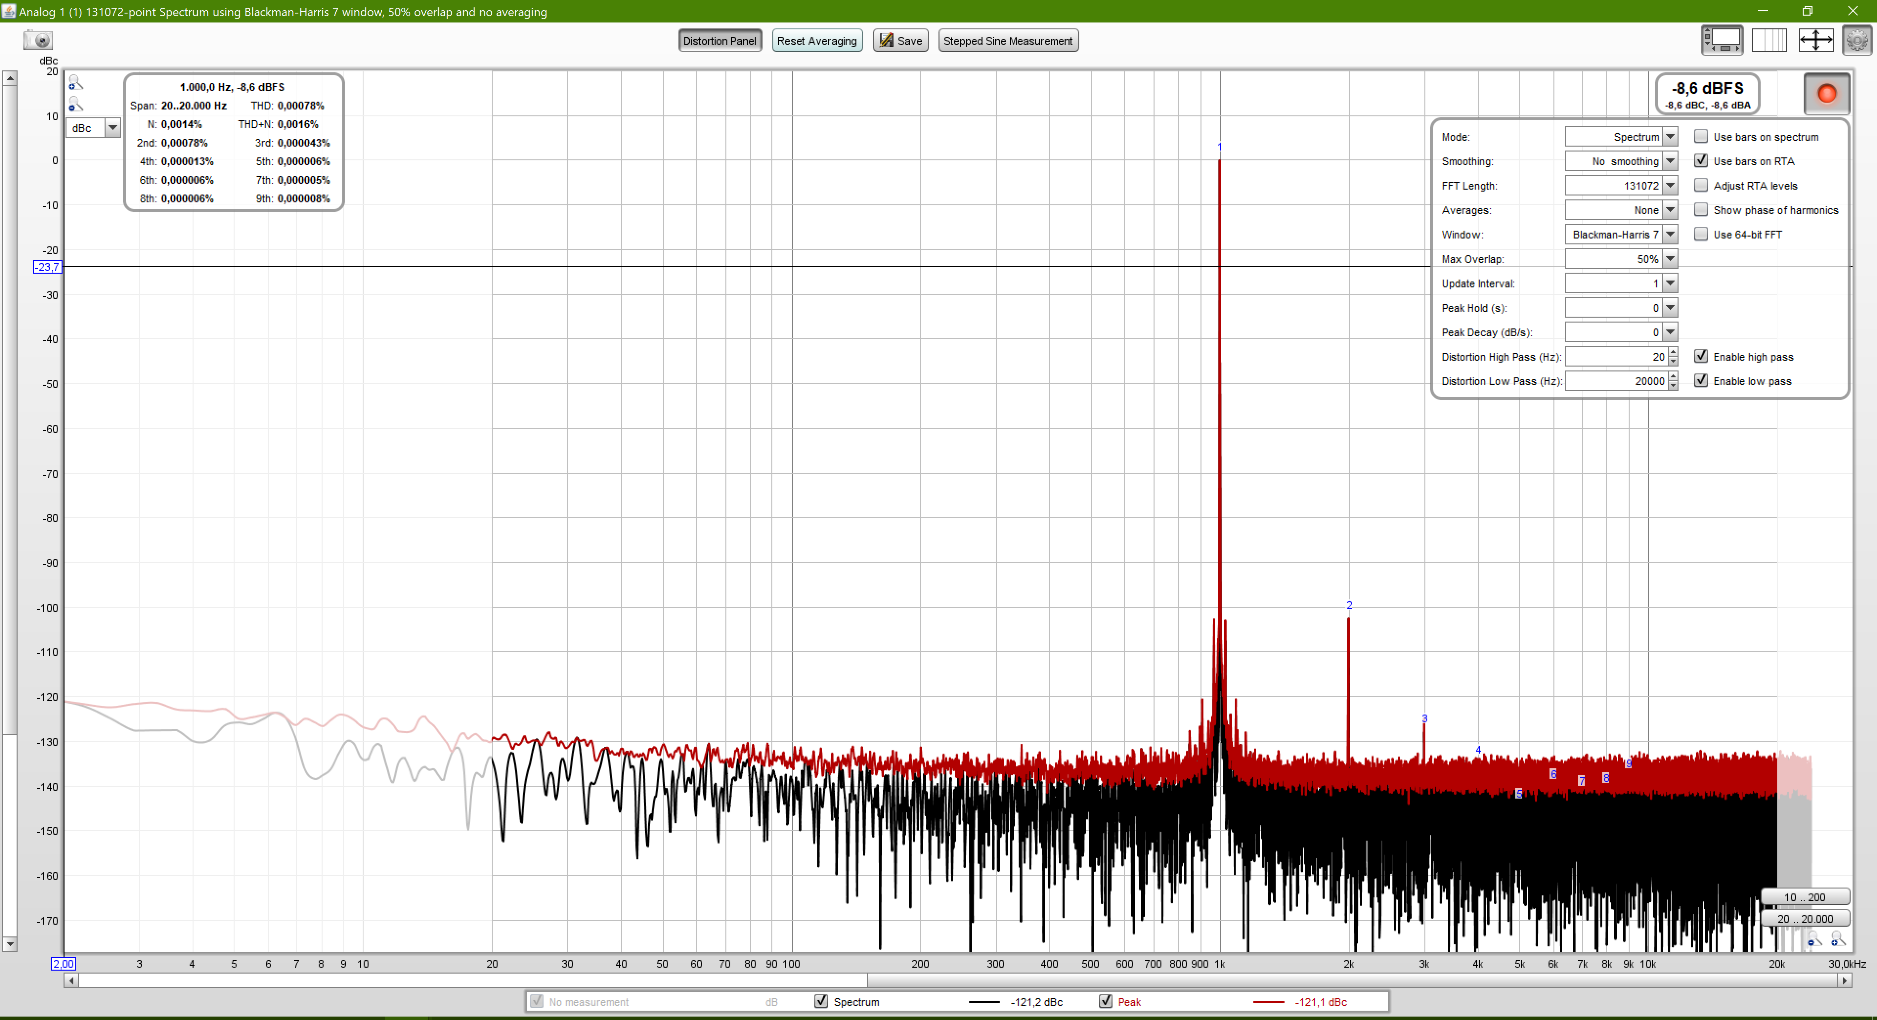Click the capture screenshot camera icon

pyautogui.click(x=38, y=40)
